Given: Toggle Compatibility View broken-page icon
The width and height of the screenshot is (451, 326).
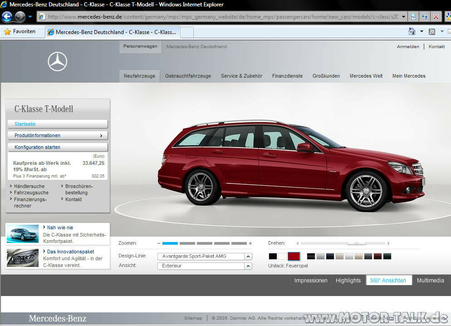Looking at the screenshot, I should click(x=413, y=17).
